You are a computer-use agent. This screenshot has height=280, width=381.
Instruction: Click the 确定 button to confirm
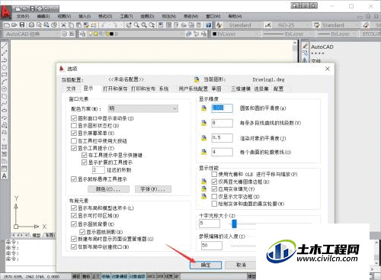pos(206,265)
